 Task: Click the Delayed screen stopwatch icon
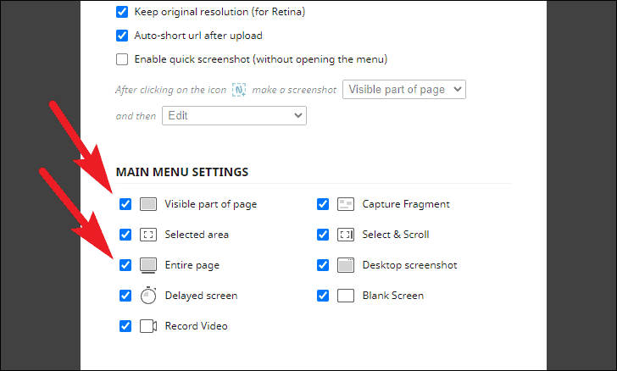[x=148, y=296]
